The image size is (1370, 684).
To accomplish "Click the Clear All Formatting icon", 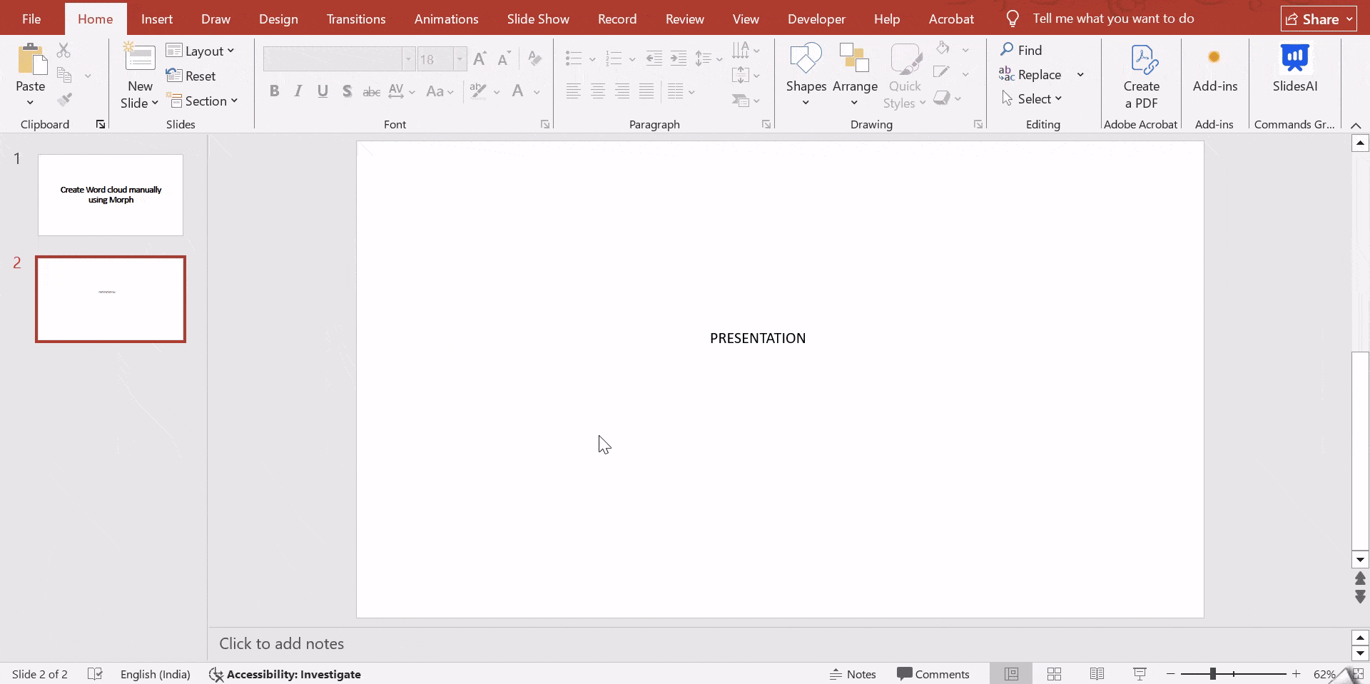I will [535, 58].
